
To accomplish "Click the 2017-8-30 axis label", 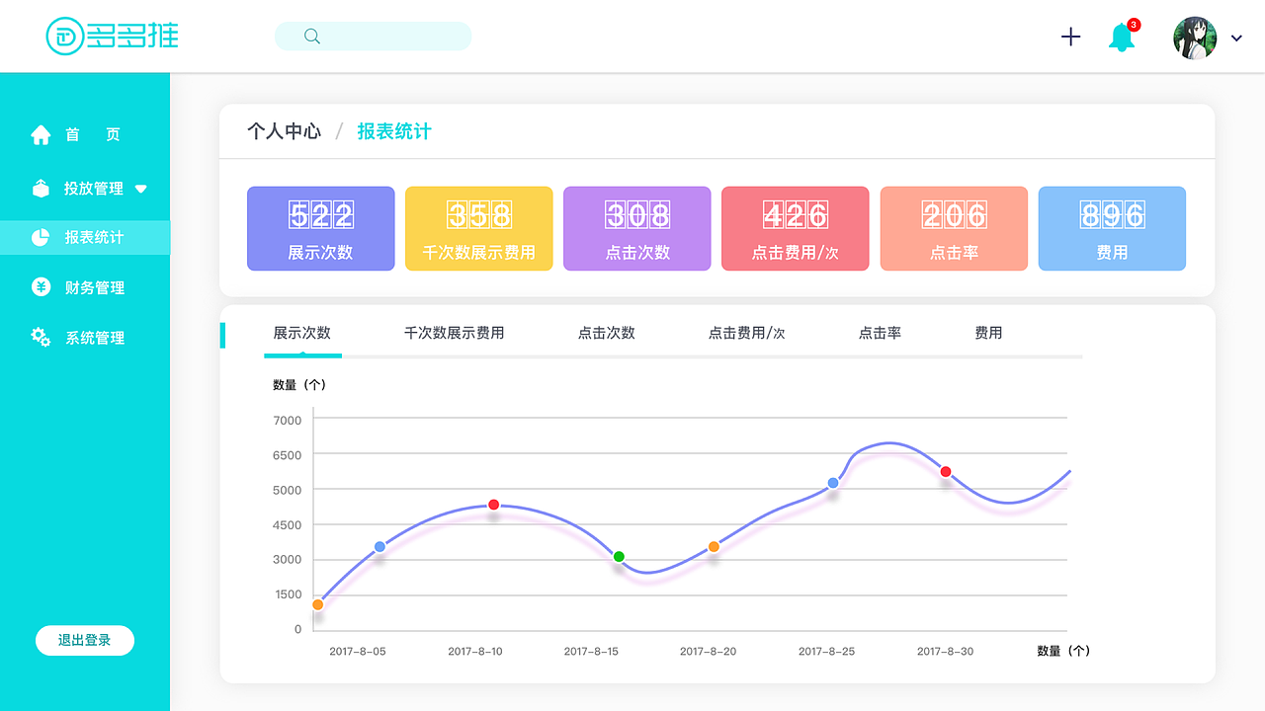I will pyautogui.click(x=945, y=652).
